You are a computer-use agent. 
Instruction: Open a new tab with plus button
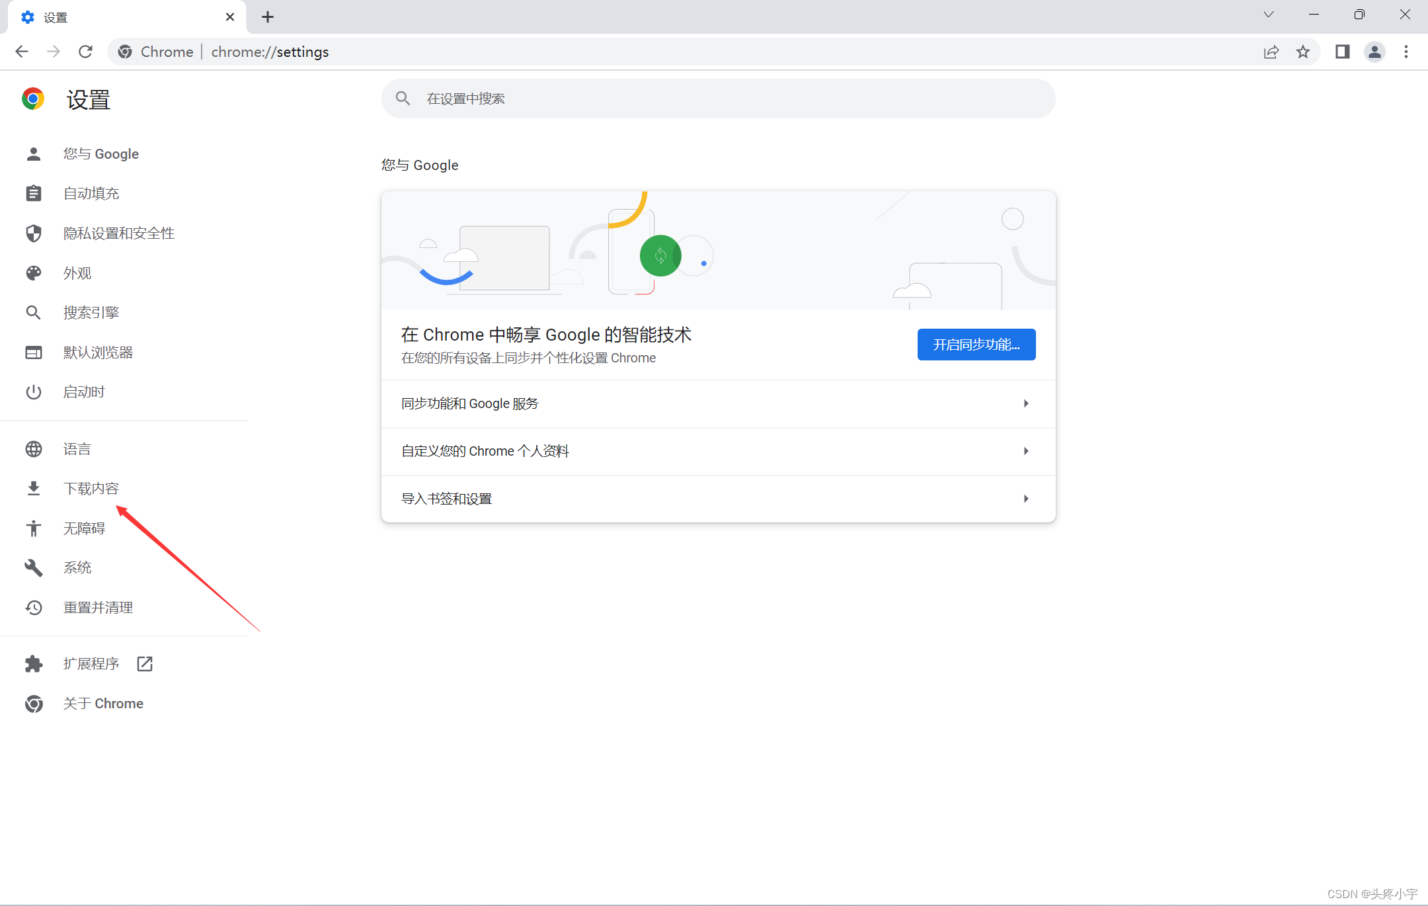point(268,17)
